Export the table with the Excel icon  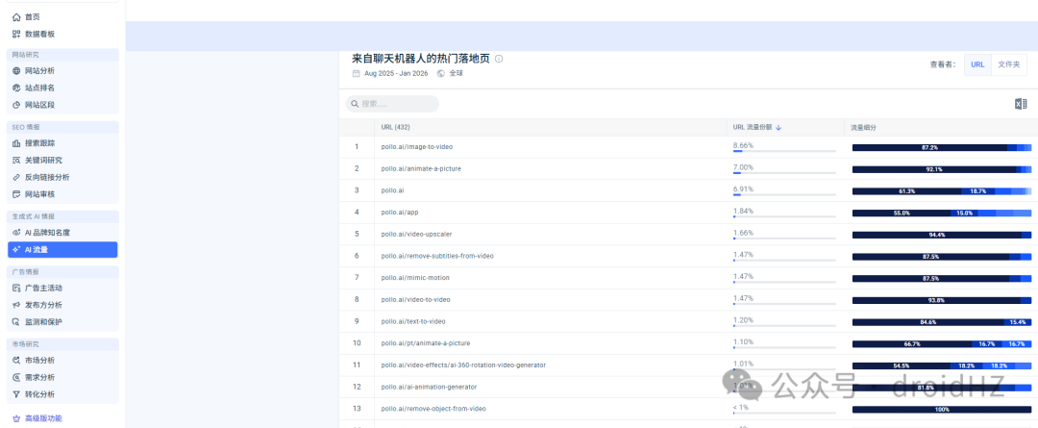tap(1020, 104)
